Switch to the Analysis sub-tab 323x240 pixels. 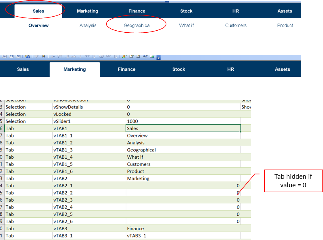[88, 25]
